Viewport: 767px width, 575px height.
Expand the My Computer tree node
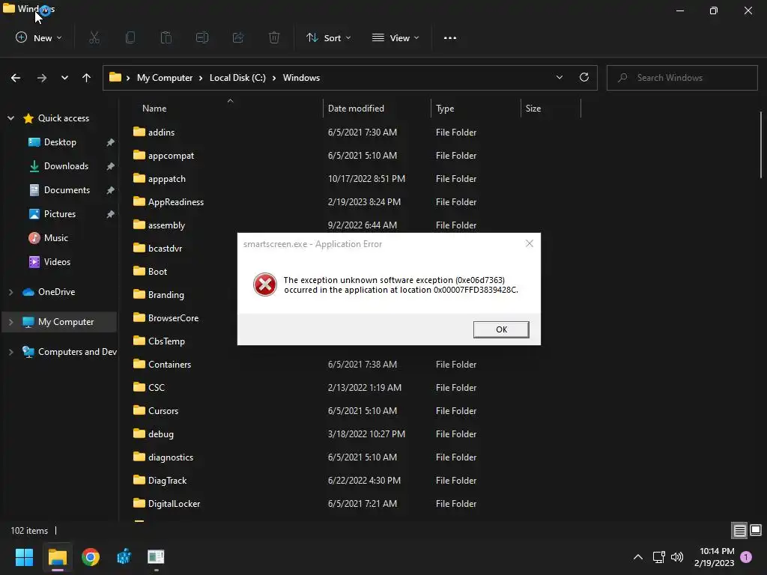tap(10, 322)
